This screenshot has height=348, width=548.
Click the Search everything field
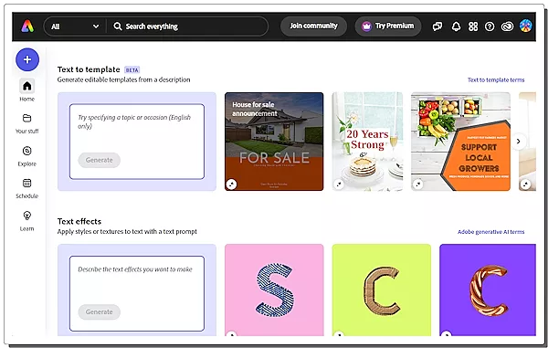coord(187,26)
